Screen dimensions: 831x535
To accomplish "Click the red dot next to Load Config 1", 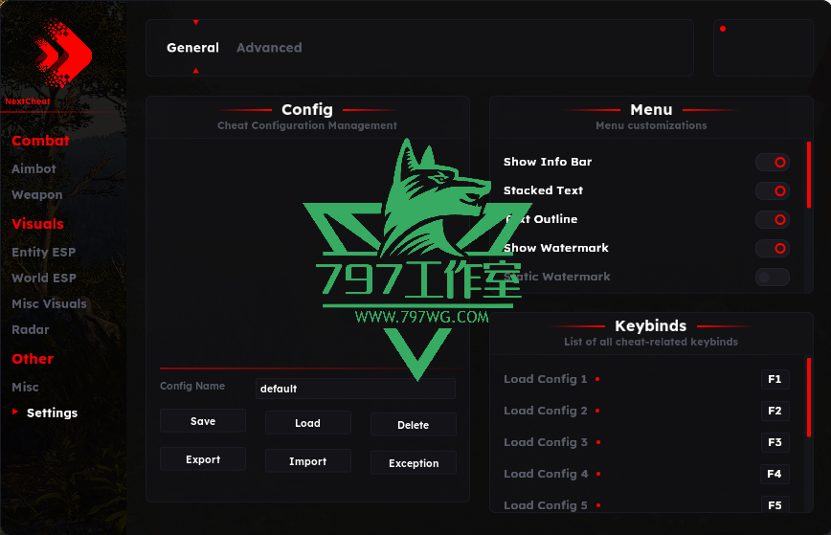I will click(597, 379).
